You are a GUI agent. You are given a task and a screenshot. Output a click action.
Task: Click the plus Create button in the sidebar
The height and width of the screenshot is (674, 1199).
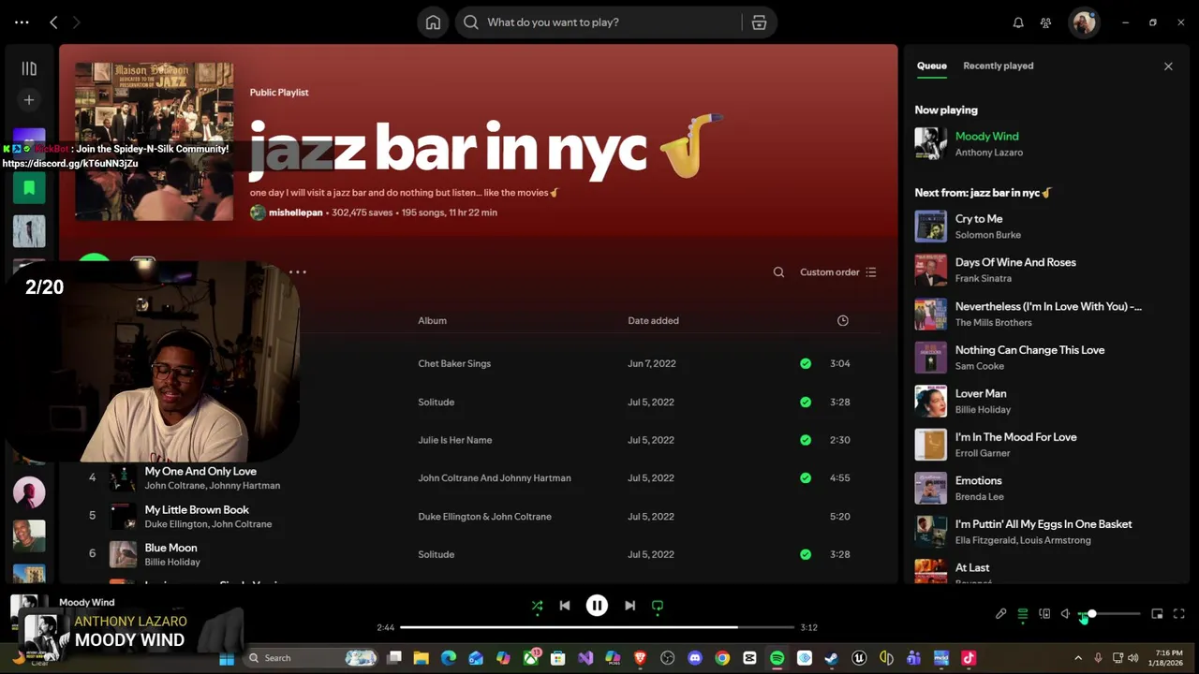(29, 100)
